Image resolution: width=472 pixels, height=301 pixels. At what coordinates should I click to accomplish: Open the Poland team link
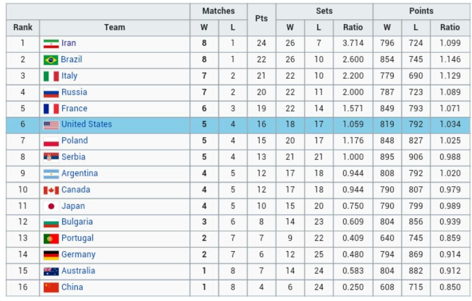coord(74,141)
